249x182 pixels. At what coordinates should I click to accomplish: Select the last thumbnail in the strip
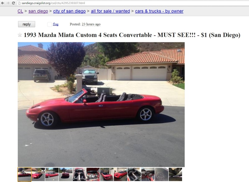click(x=175, y=175)
